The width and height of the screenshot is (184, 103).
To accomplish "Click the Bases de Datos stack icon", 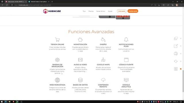I will (x=80, y=80).
